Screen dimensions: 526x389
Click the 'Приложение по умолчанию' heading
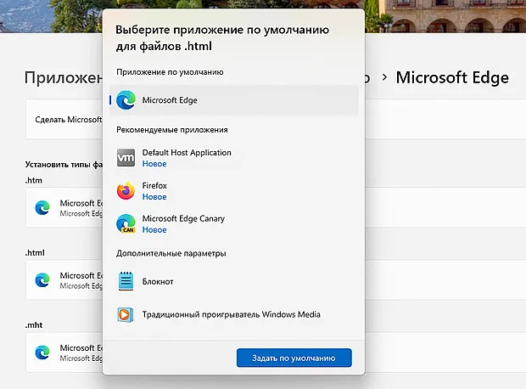(170, 72)
